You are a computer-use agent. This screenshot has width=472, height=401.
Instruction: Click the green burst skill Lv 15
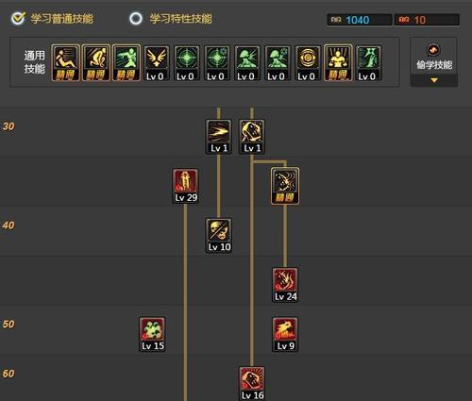tap(152, 334)
